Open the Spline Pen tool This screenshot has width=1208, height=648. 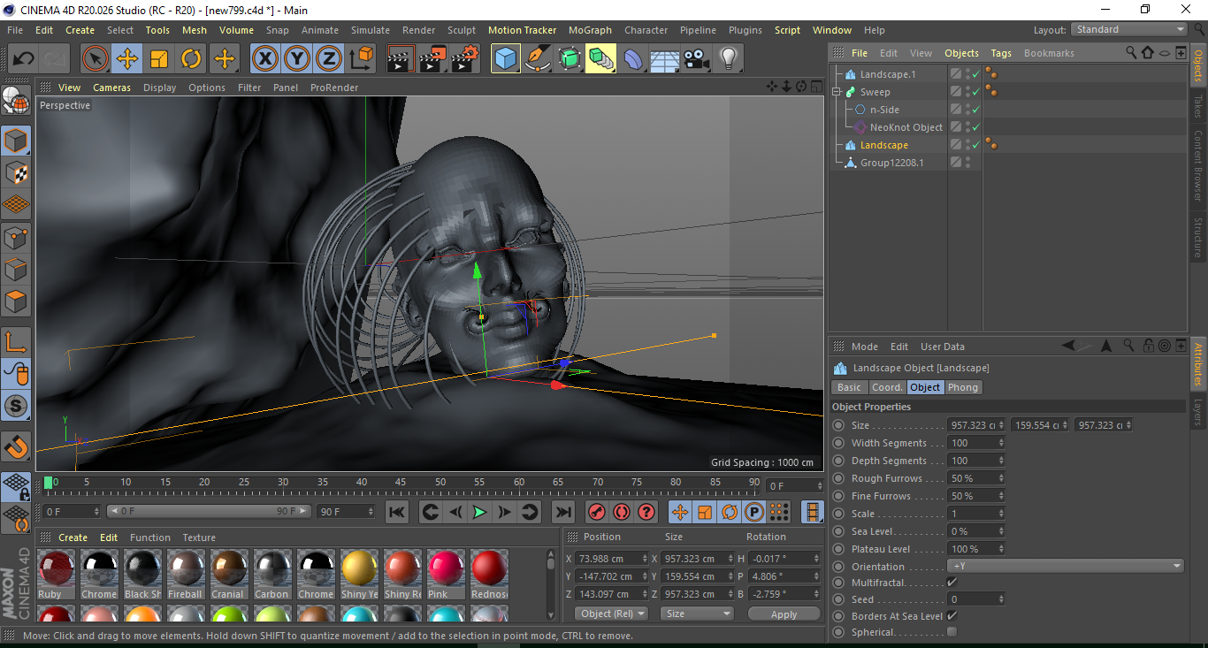coord(537,59)
